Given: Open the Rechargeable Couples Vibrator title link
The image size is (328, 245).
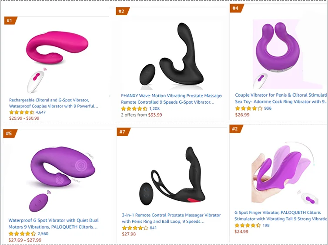Looking at the screenshot, I should point(54,103).
